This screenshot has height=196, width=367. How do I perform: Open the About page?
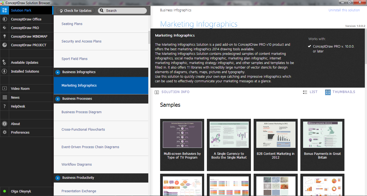coord(27,124)
